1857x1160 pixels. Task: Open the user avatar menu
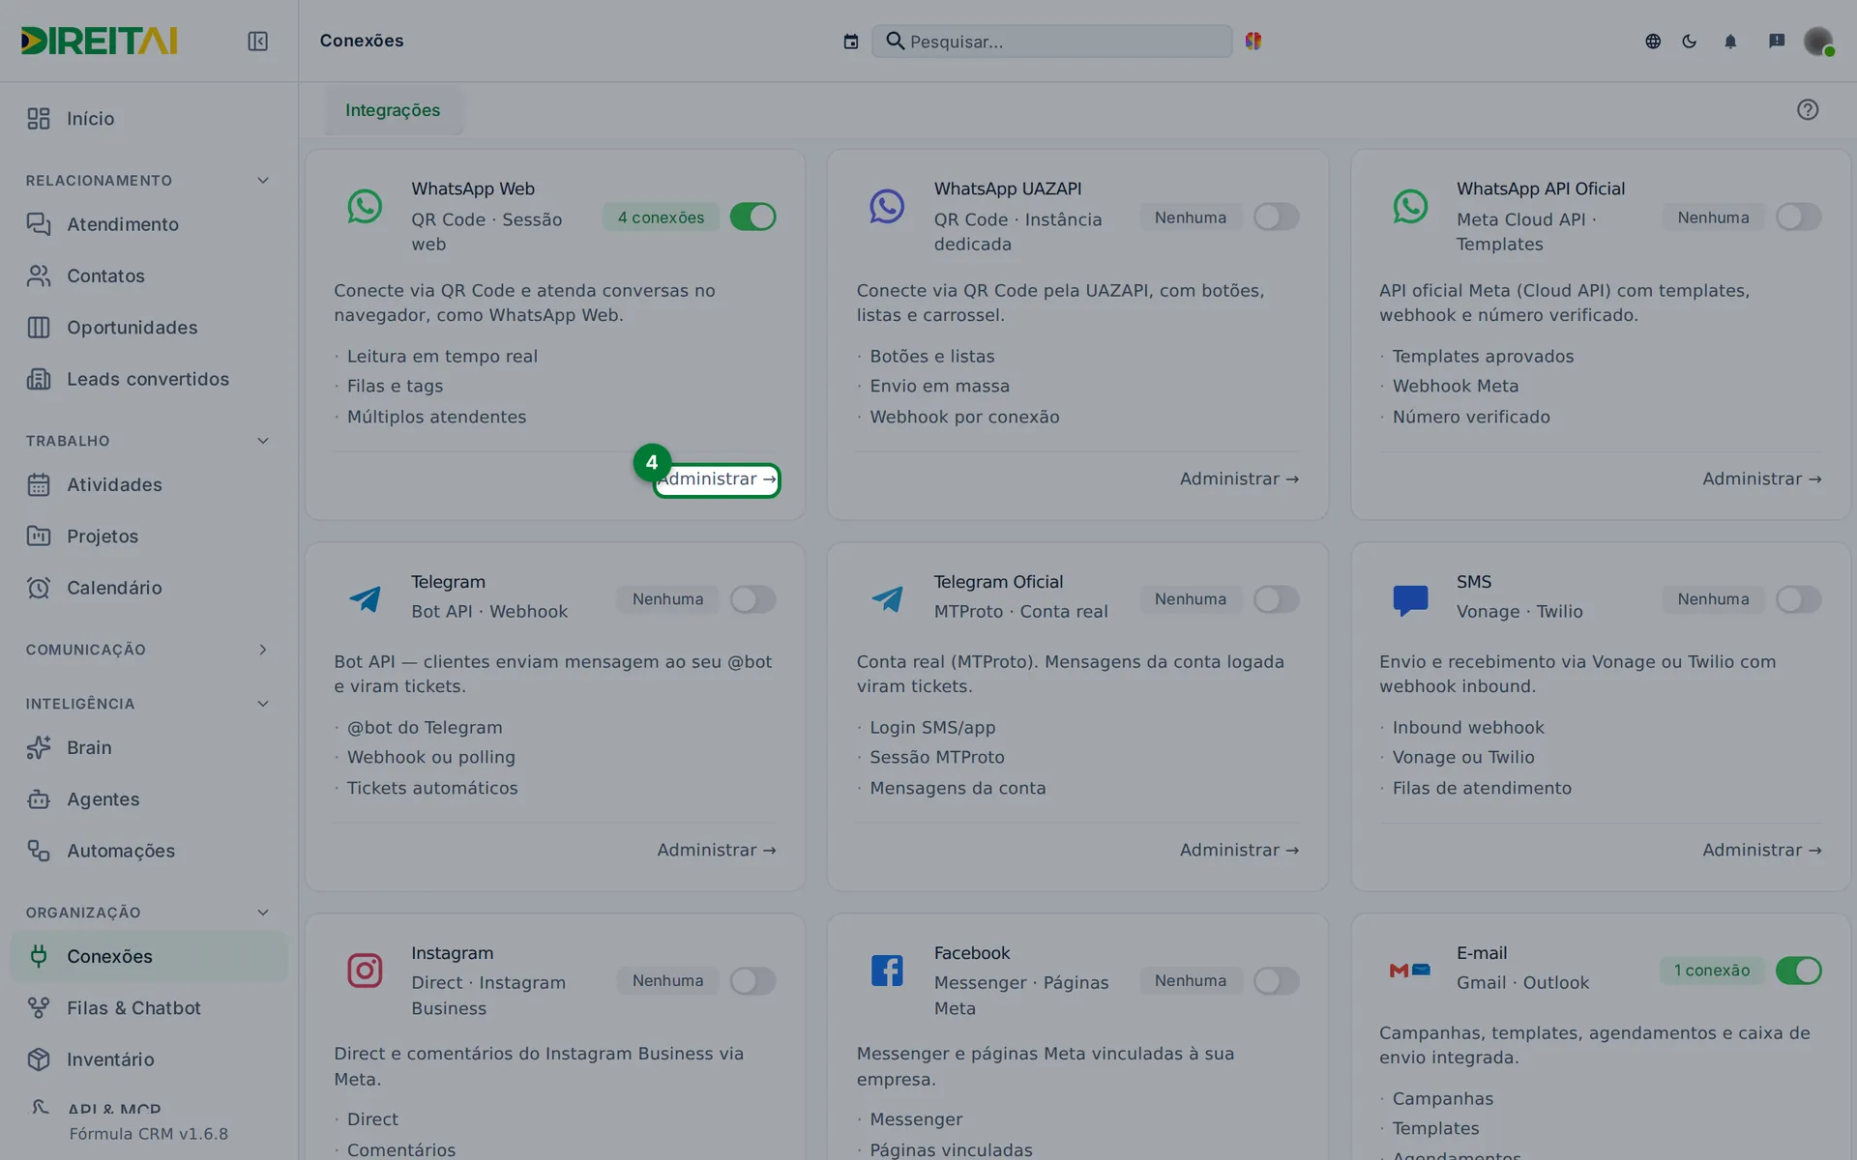[x=1818, y=41]
